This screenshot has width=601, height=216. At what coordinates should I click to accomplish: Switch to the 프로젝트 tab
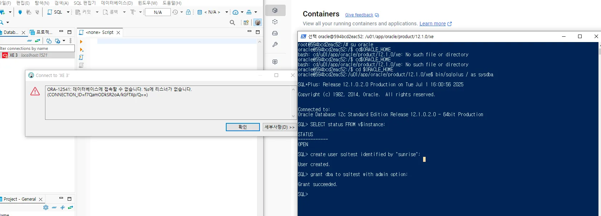(41, 32)
